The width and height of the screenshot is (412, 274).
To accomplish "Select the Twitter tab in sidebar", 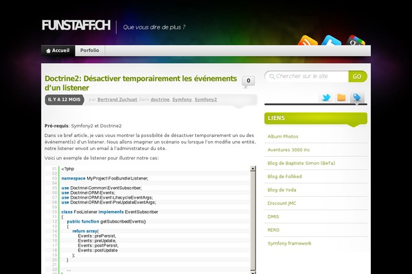I will coord(326,97).
